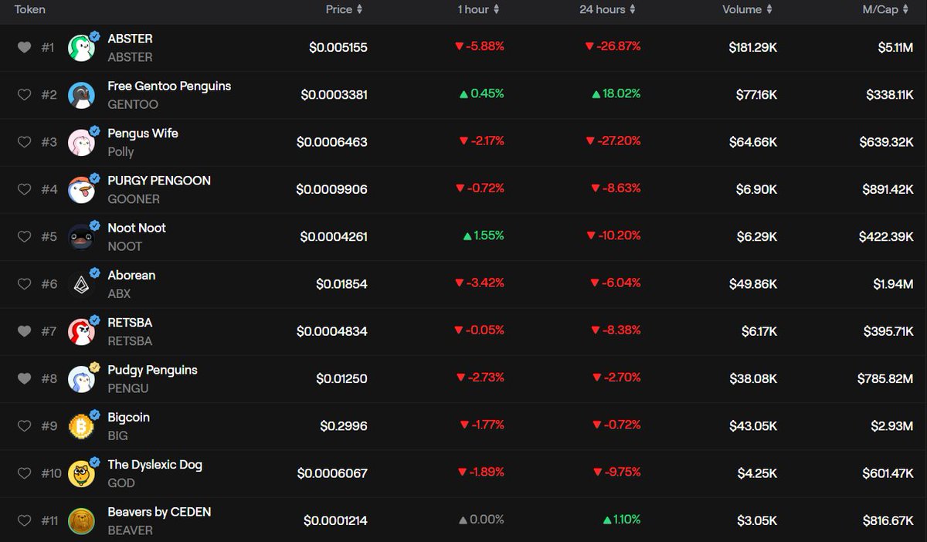Screen dimensions: 927x542
Task: Click the volume value $6.17K
Action: [759, 331]
